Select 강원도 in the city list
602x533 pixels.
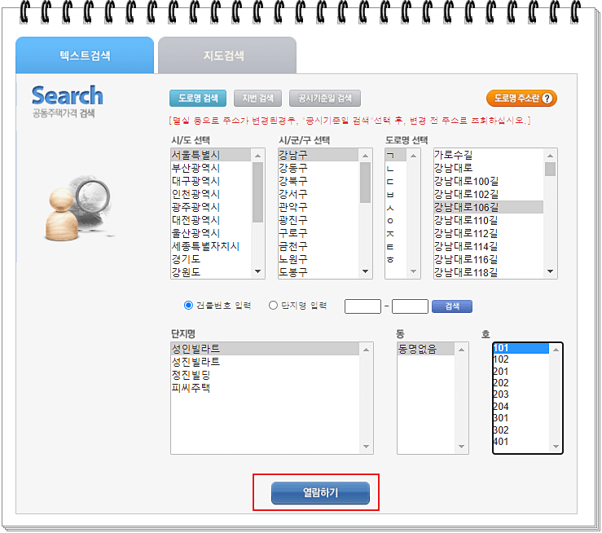tap(210, 272)
